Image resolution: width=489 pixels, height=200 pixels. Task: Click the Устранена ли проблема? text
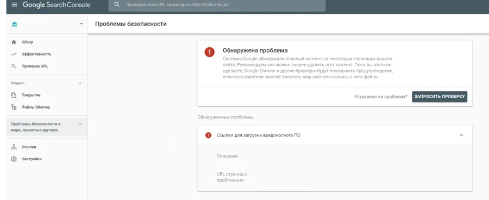(x=381, y=97)
